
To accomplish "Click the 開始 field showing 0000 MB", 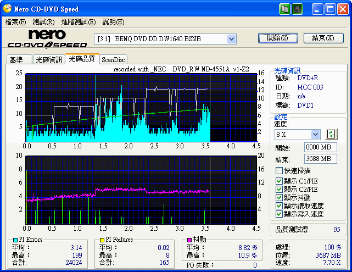I will click(x=321, y=147).
